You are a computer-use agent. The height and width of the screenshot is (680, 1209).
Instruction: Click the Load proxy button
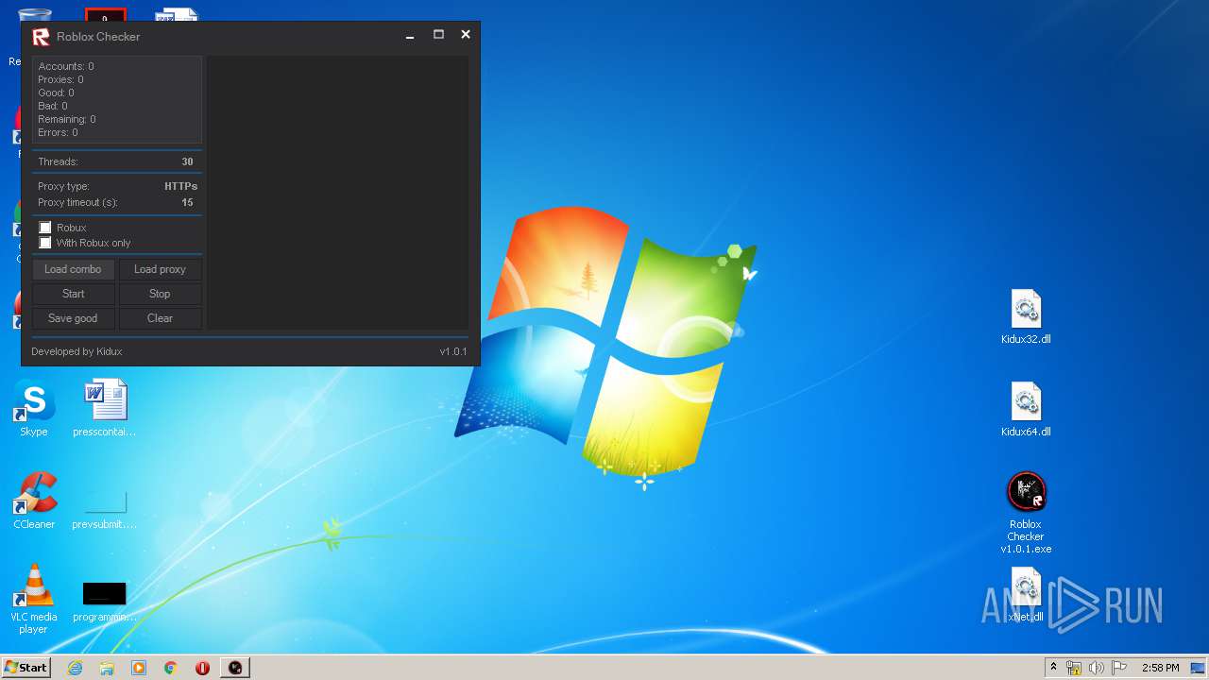point(160,269)
